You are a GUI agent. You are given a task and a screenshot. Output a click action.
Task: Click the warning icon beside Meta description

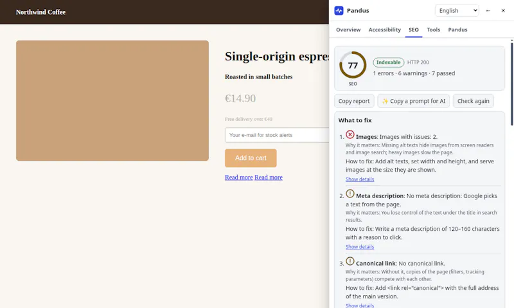tap(350, 194)
